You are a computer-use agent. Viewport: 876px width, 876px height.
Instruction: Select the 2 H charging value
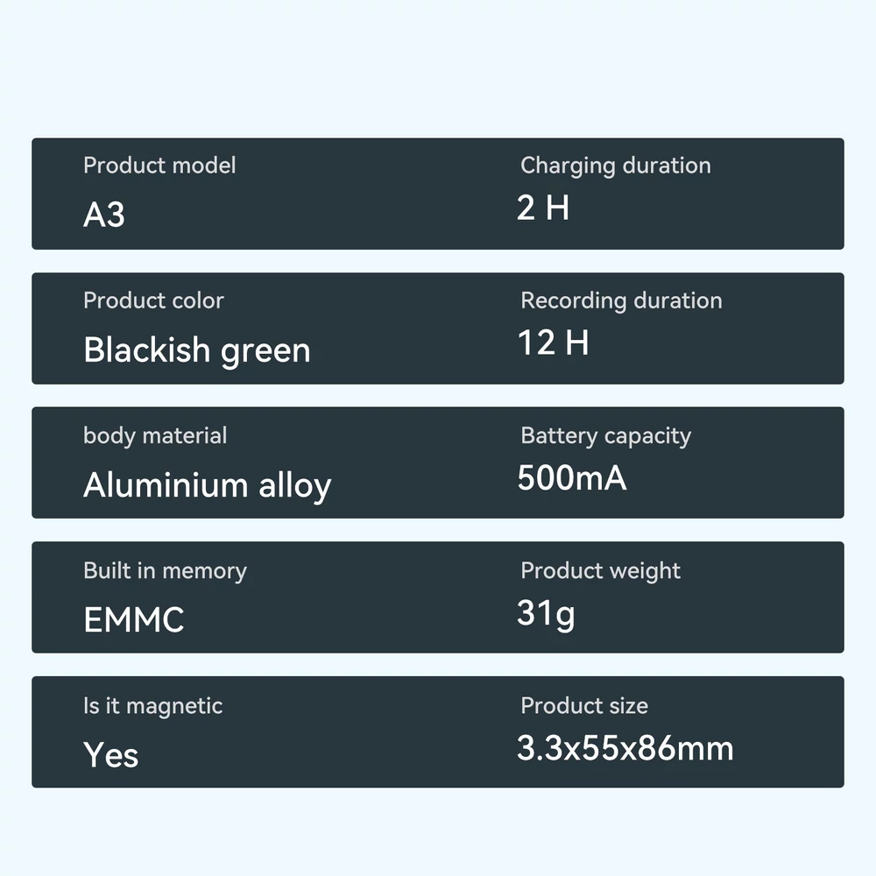click(x=543, y=208)
